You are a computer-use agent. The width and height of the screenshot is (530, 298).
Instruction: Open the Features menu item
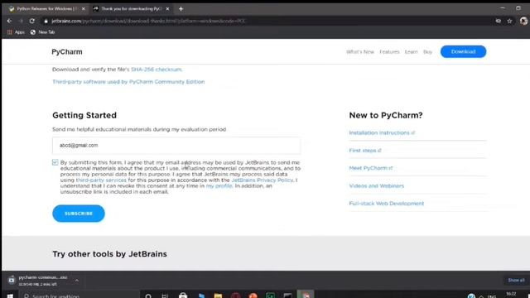click(x=389, y=51)
